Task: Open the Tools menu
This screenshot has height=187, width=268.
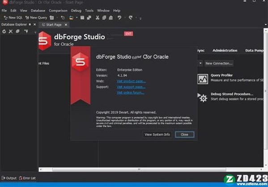Action: (89, 11)
